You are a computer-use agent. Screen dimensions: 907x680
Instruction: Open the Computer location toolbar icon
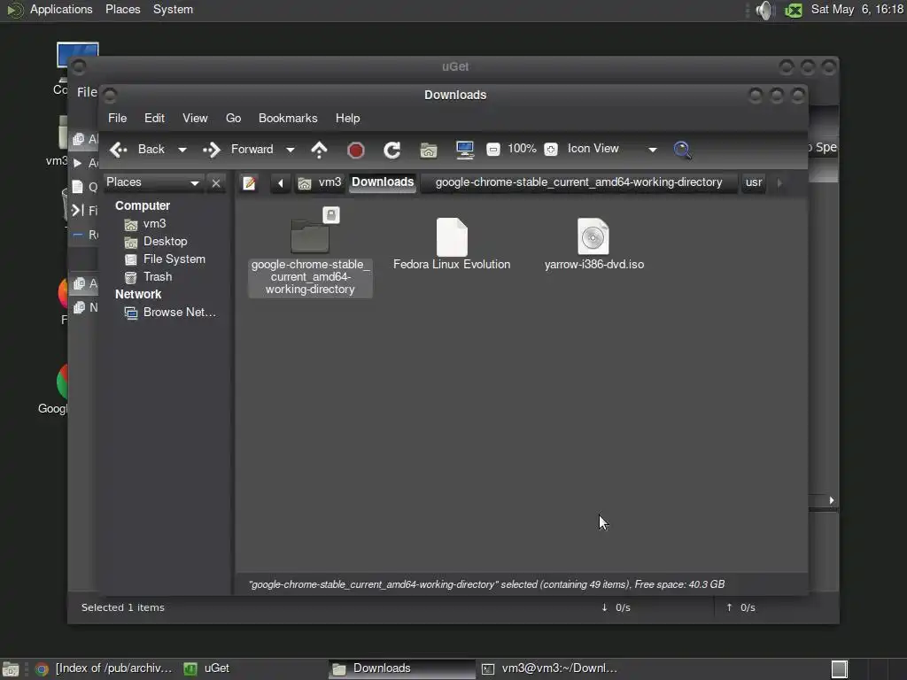tap(464, 150)
